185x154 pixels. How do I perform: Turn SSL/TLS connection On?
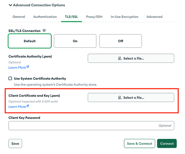[x=75, y=41]
